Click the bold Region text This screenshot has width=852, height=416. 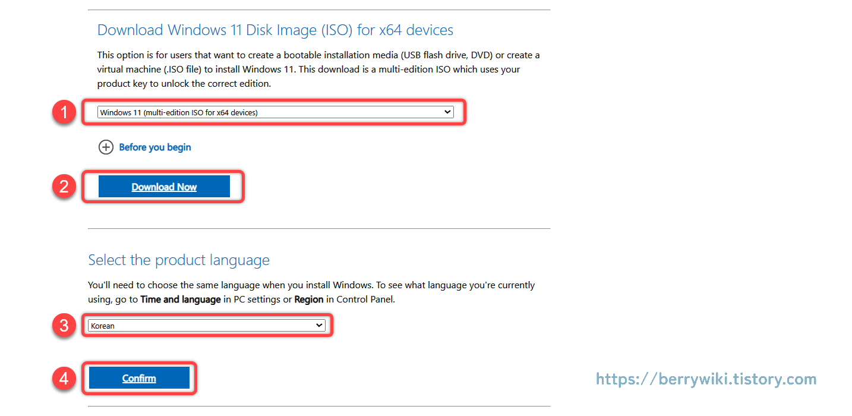click(309, 300)
